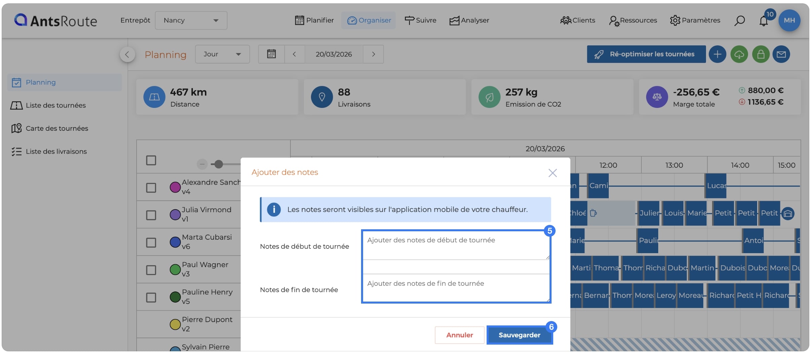
Task: Open the Nancy warehouse dropdown
Action: pos(191,21)
